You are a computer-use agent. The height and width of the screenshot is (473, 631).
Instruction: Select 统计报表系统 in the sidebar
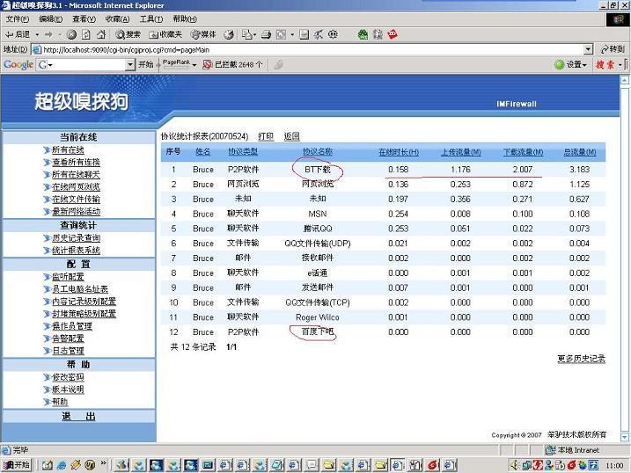click(x=76, y=251)
